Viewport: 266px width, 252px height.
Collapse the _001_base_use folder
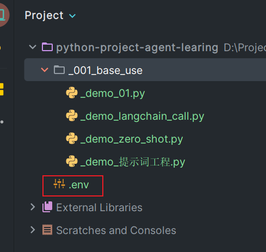pyautogui.click(x=45, y=70)
